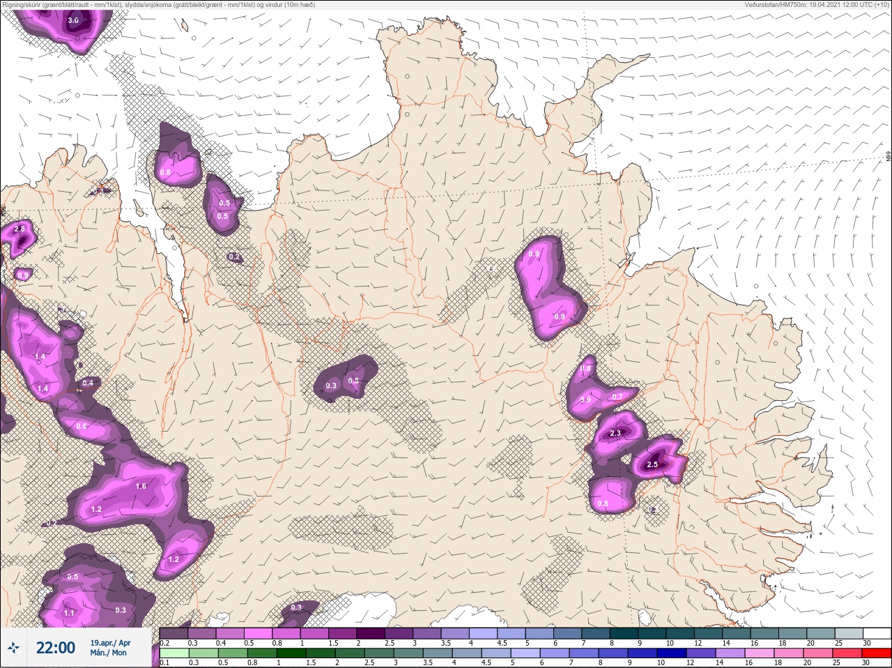Click the 0.6 precipitation value on map
Screen dimensions: 892x668
pyautogui.click(x=82, y=426)
